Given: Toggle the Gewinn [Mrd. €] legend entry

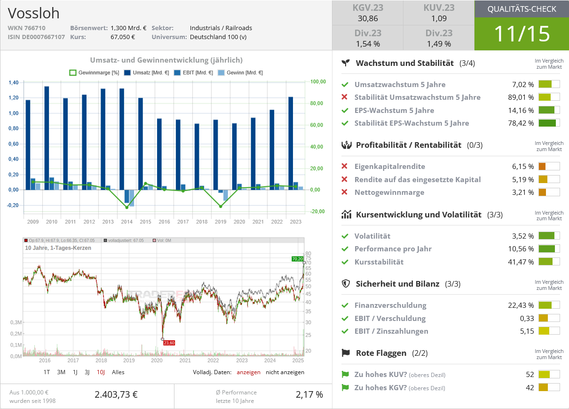Looking at the screenshot, I should click(240, 73).
